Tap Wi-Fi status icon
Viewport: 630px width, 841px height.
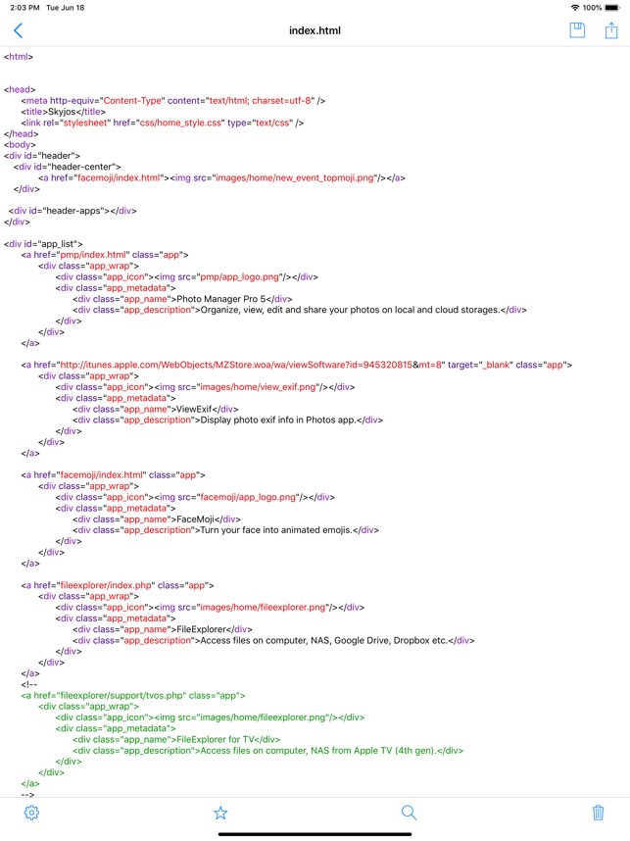(x=575, y=8)
